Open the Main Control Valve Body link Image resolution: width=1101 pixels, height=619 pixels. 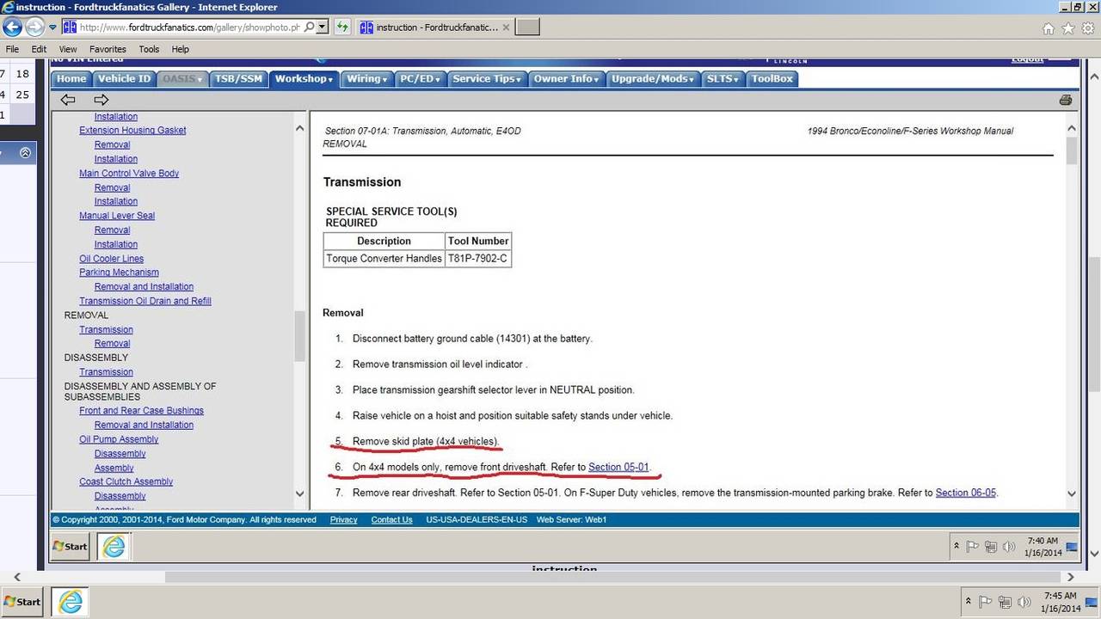pos(129,173)
